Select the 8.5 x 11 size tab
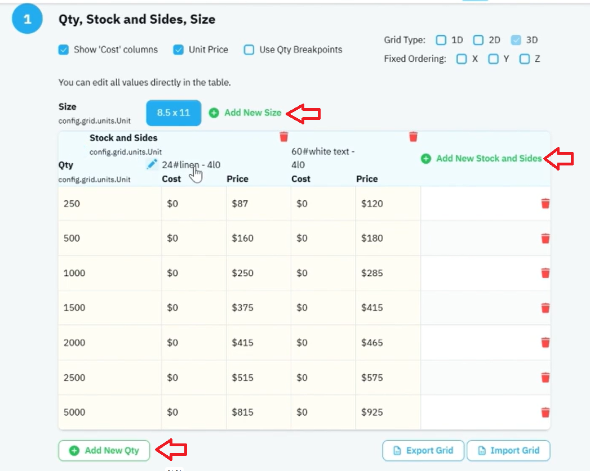This screenshot has height=471, width=590. pos(174,113)
